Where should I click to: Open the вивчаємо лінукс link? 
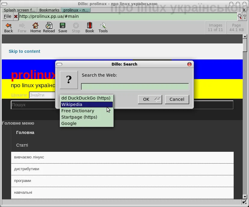(x=29, y=157)
